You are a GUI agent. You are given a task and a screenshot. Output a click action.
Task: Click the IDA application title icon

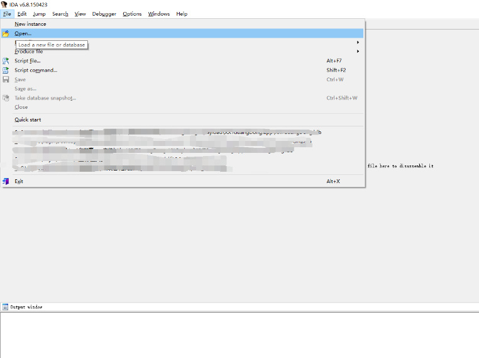click(4, 4)
